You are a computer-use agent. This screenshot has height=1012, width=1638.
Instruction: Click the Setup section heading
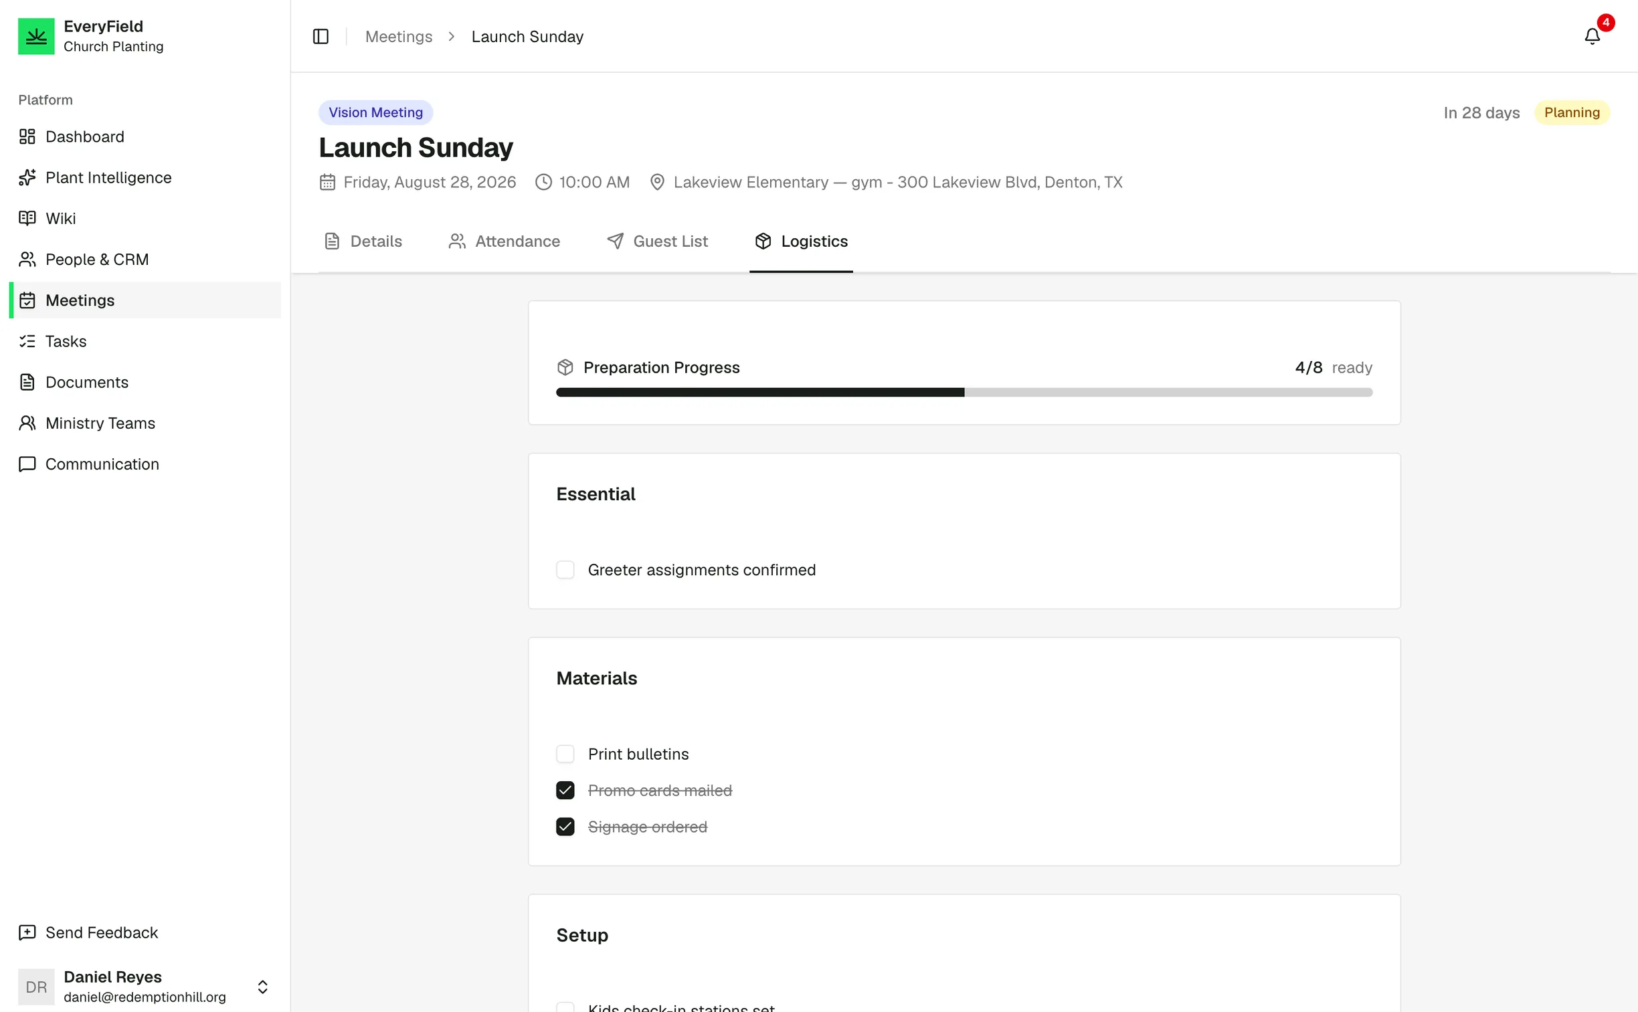[x=582, y=935]
